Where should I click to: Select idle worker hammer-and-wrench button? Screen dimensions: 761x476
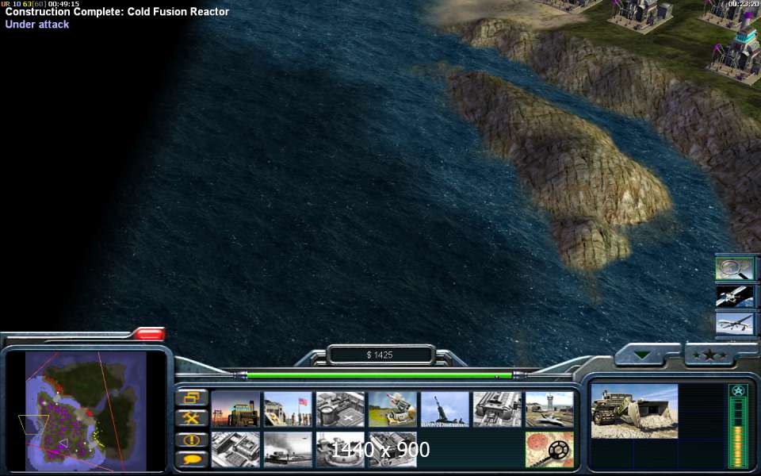[x=191, y=418]
